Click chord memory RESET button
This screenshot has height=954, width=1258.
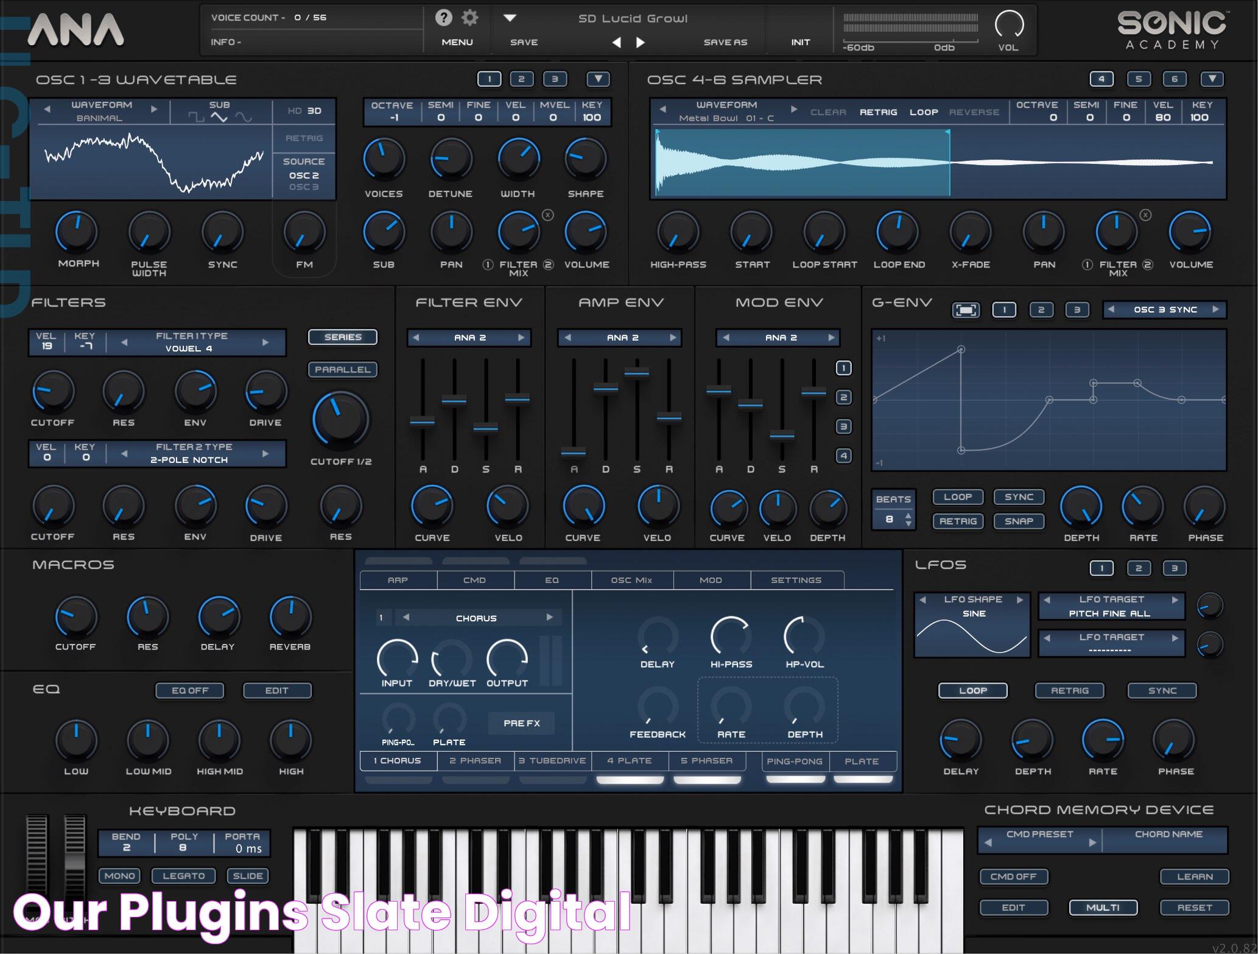coord(1195,907)
